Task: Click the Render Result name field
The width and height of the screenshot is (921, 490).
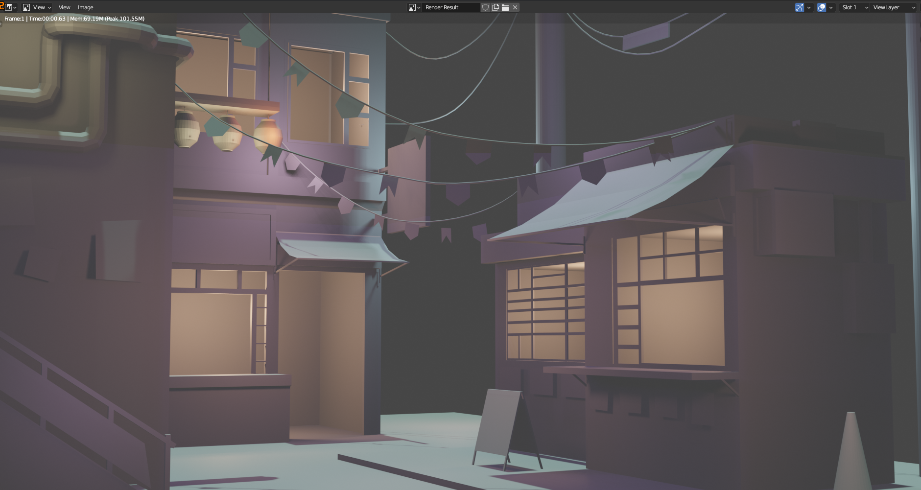Action: [x=450, y=7]
